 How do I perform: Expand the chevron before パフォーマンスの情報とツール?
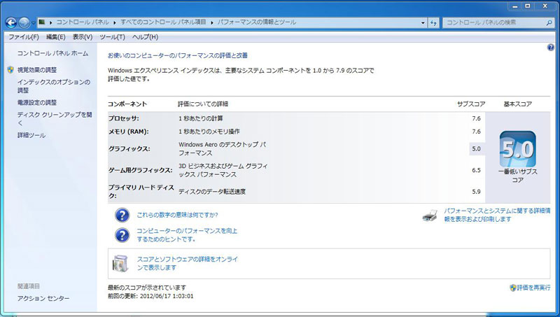click(212, 22)
